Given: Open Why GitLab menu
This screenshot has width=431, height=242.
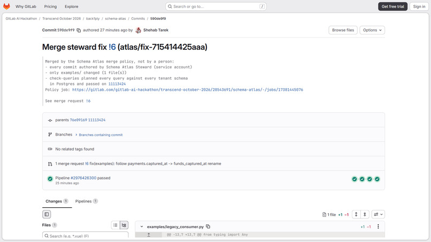Looking at the screenshot, I should click(x=26, y=6).
